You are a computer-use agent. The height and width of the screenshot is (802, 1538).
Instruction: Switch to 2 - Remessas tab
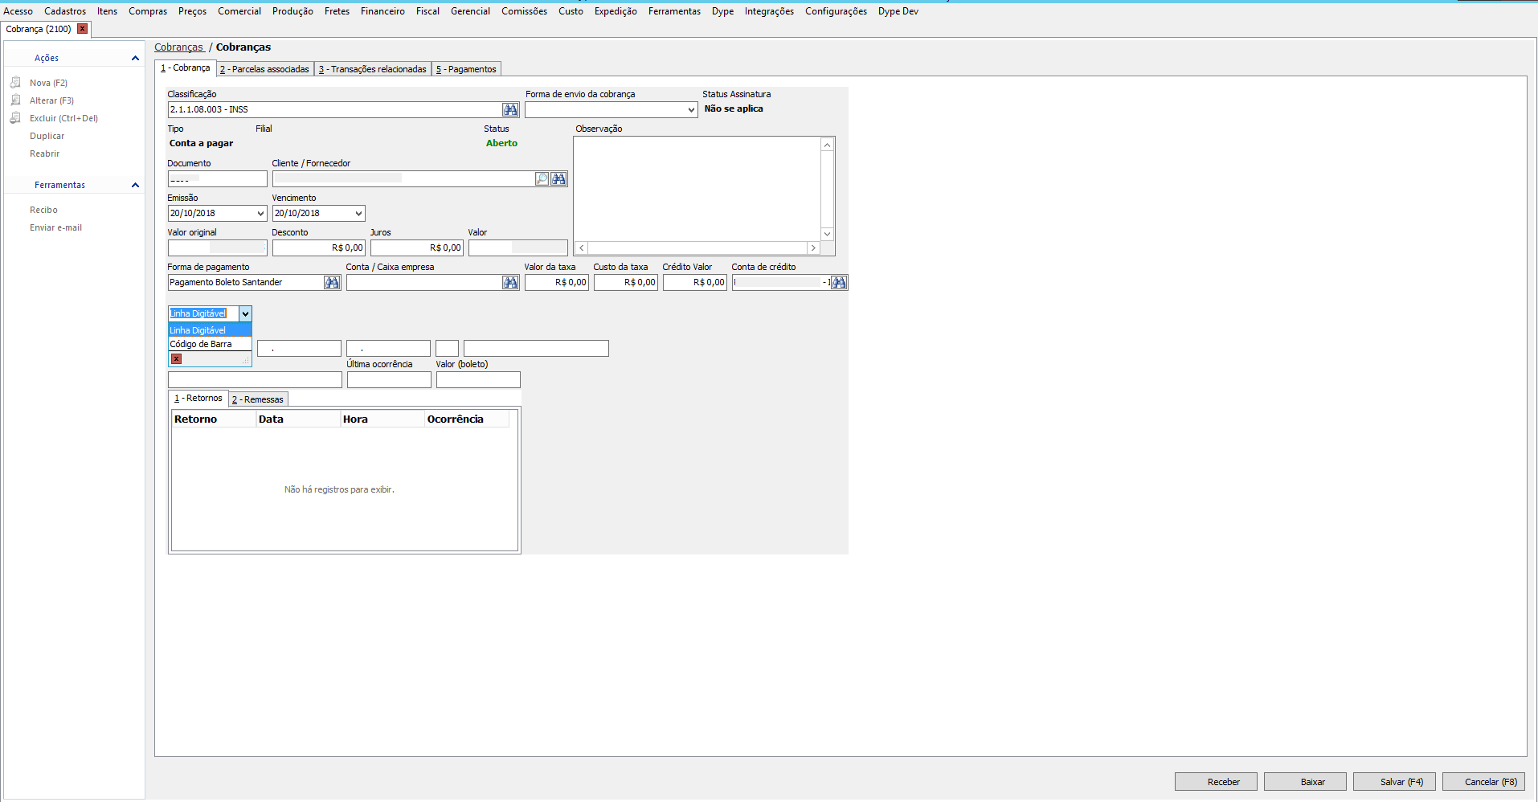coord(258,399)
